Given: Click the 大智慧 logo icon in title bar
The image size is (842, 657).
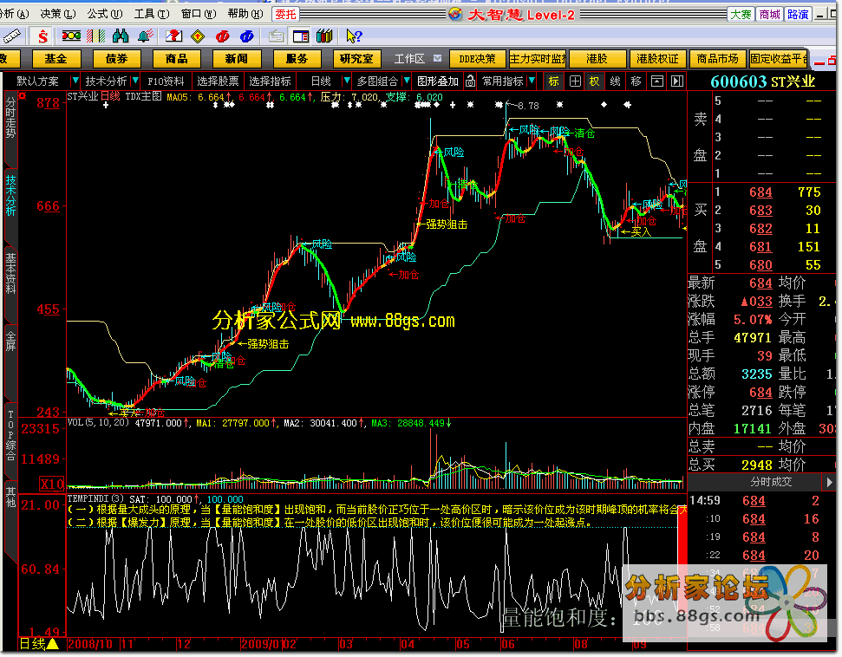Looking at the screenshot, I should [x=455, y=14].
